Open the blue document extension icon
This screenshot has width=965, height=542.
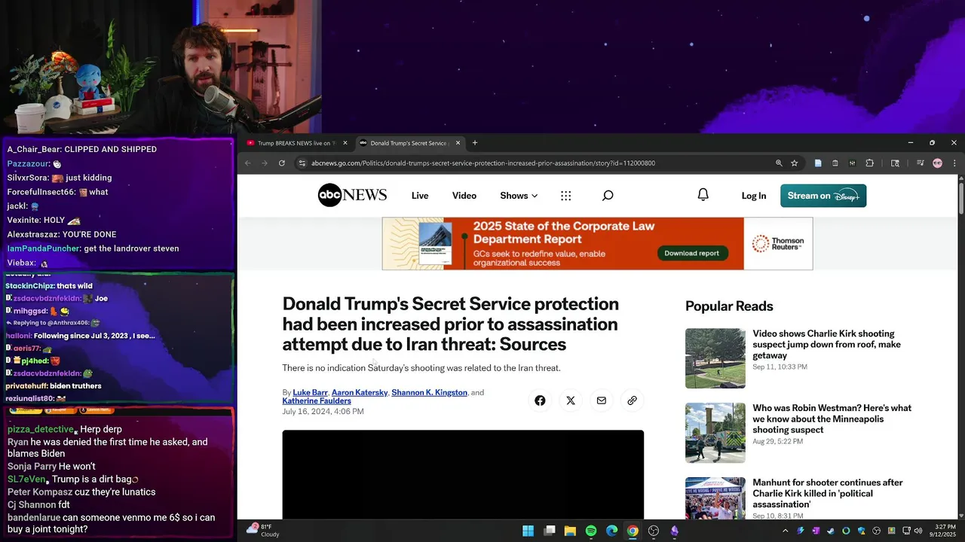tap(818, 163)
